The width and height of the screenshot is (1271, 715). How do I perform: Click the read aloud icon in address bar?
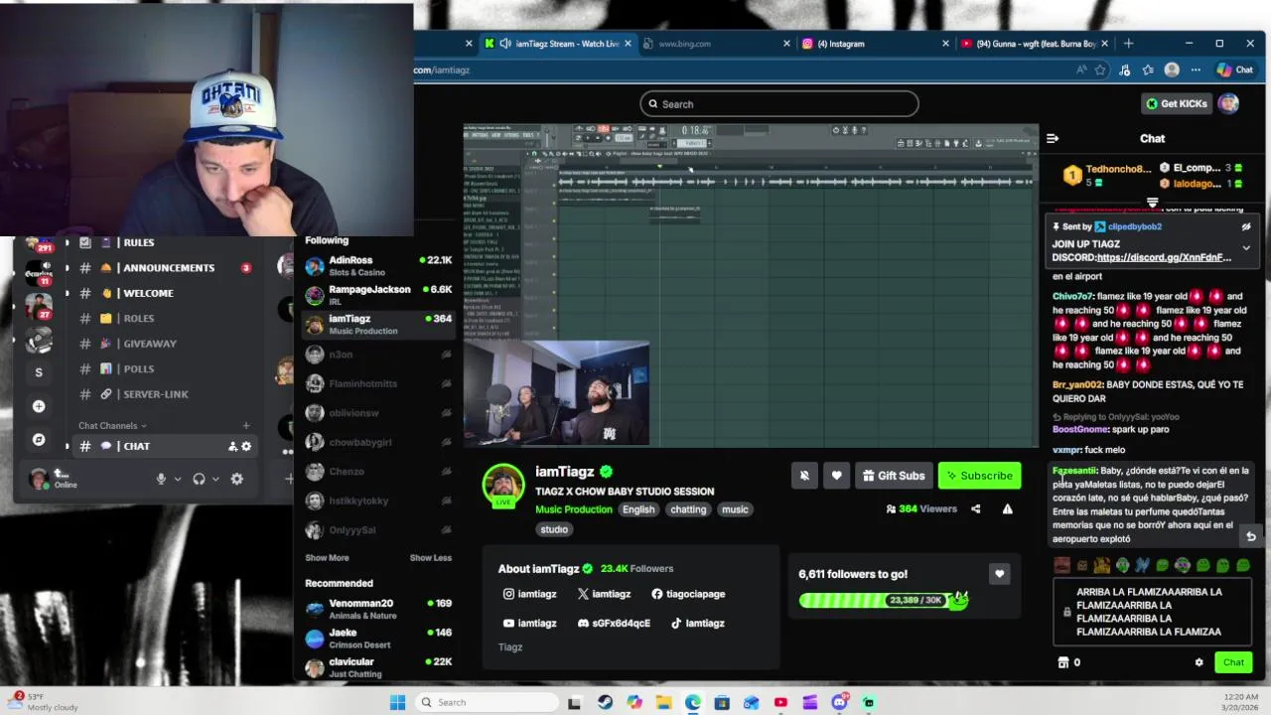coord(1081,71)
